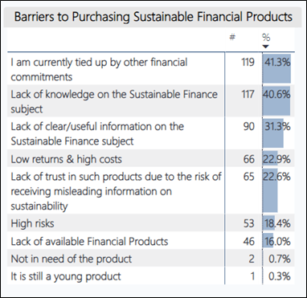This screenshot has width=307, height=298.
Task: Select the 'Low returns & high costs' row
Action: 151,158
